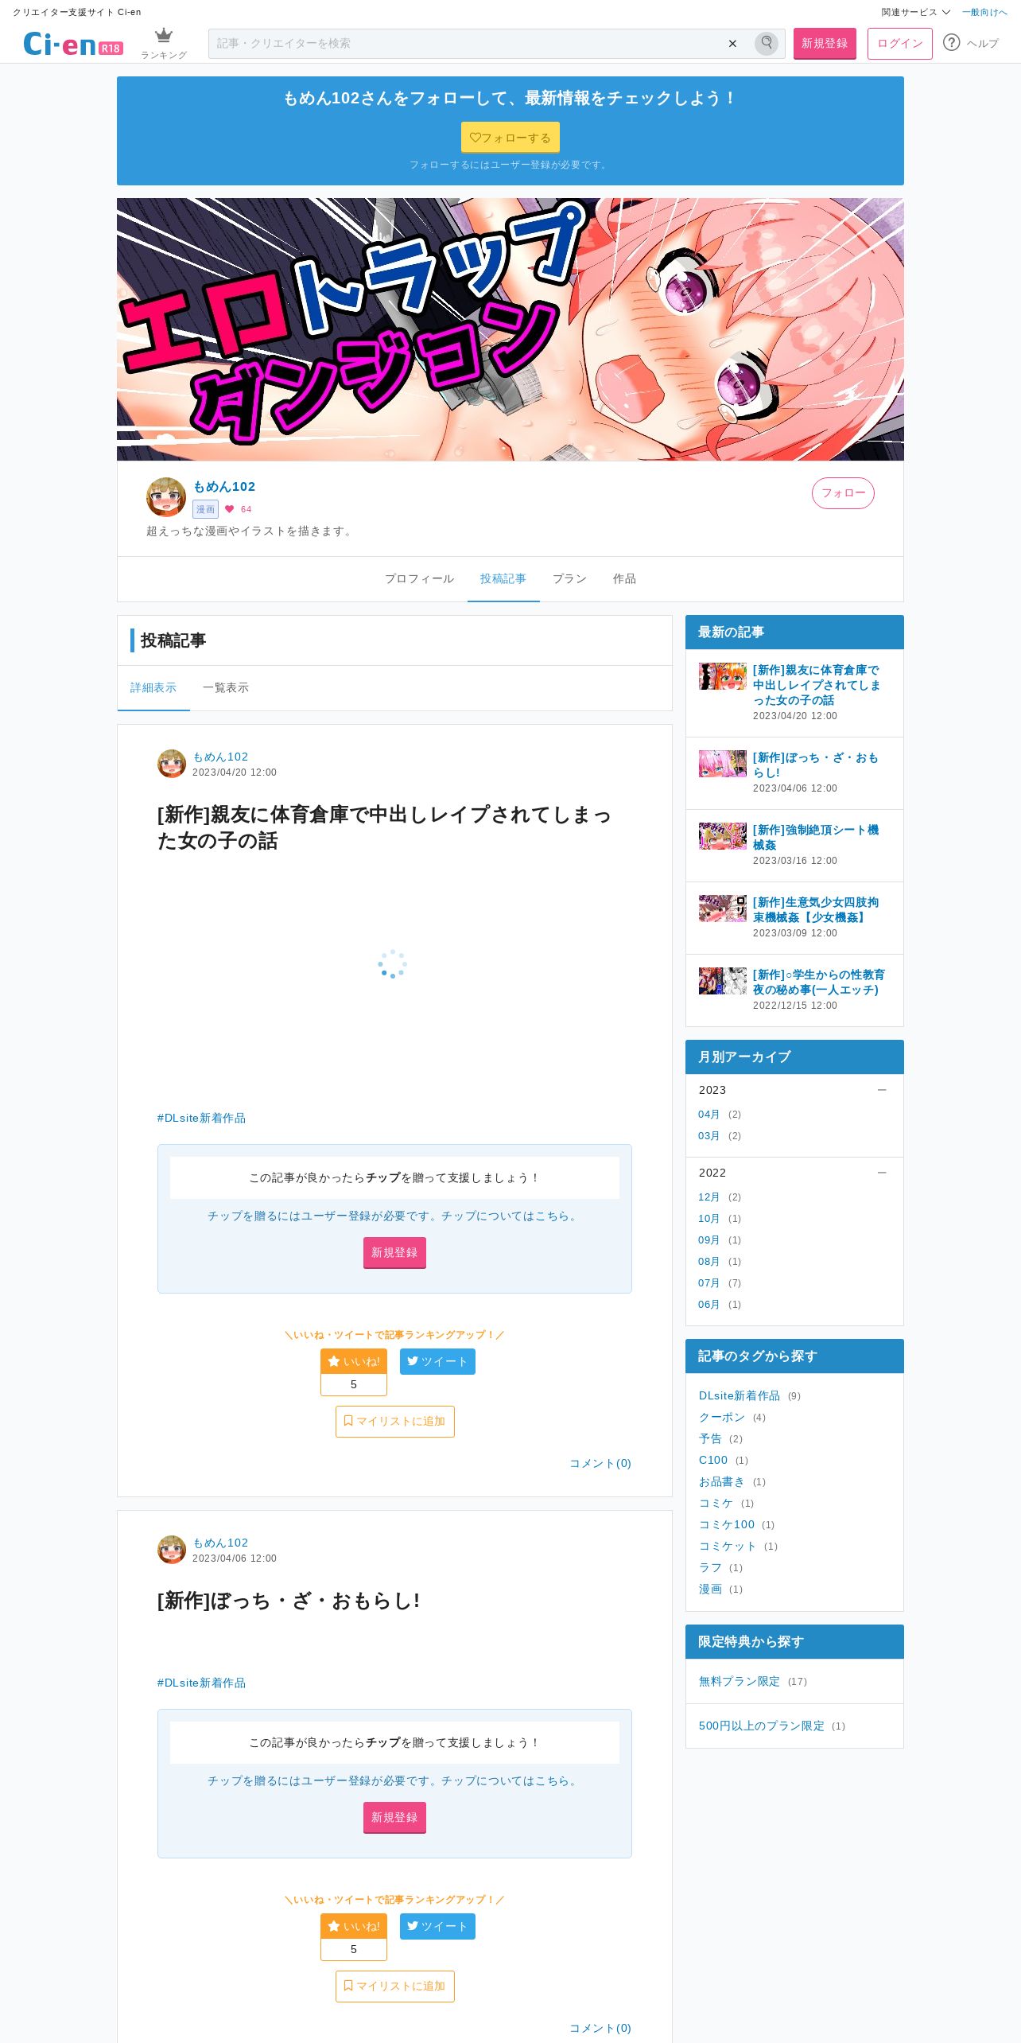Click the pink heart follower count icon
The height and width of the screenshot is (2043, 1021).
pos(229,509)
